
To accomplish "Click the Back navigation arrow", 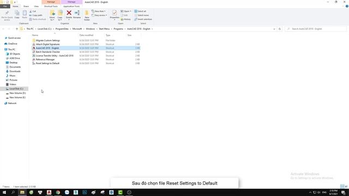I will 3,29.
